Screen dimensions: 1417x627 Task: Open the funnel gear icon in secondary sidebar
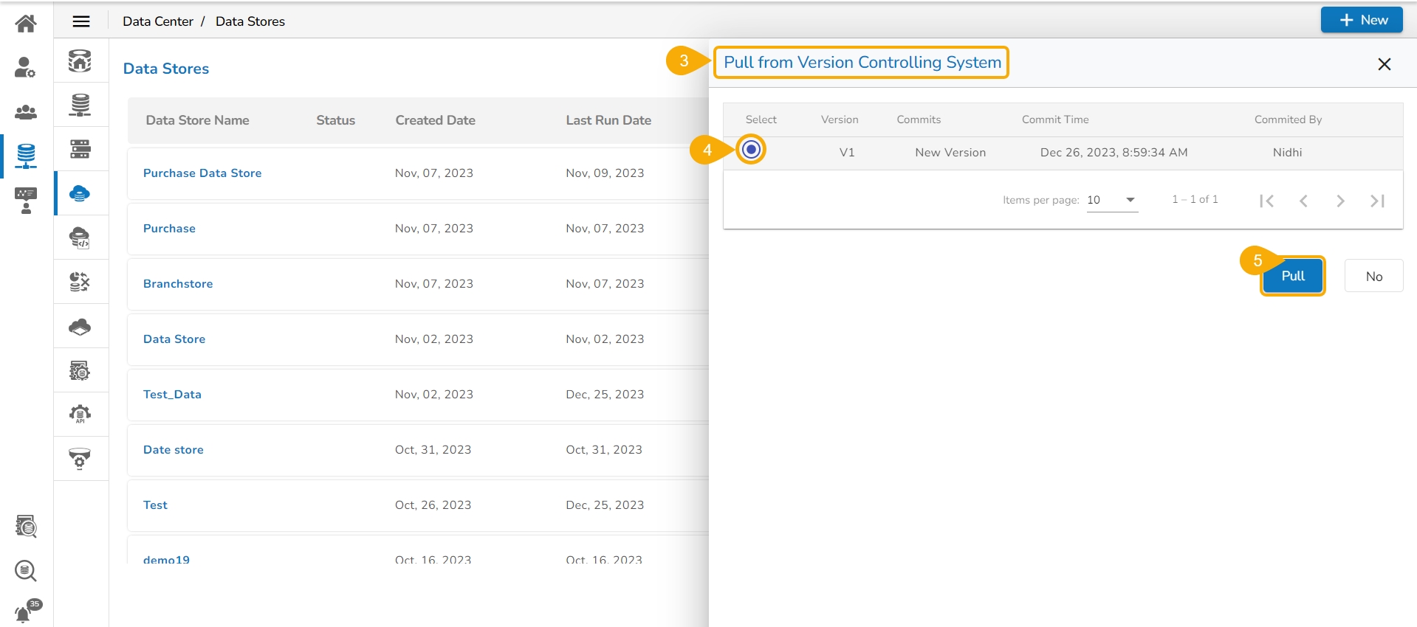80,459
